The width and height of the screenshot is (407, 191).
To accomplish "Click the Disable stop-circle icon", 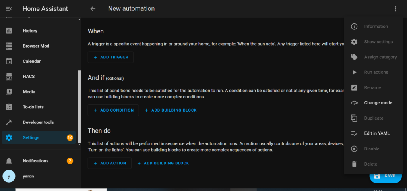I will [x=354, y=149].
